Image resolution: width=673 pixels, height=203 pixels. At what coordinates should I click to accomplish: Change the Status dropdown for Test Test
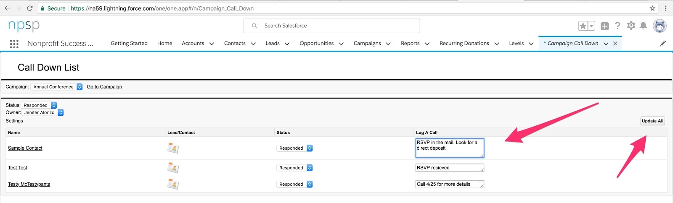point(295,168)
